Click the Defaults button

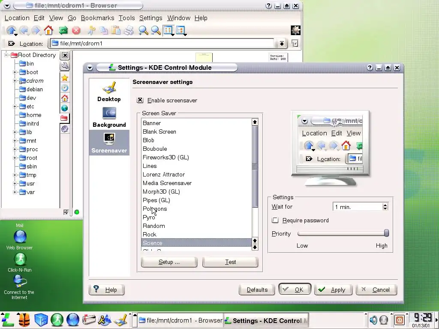(x=257, y=290)
